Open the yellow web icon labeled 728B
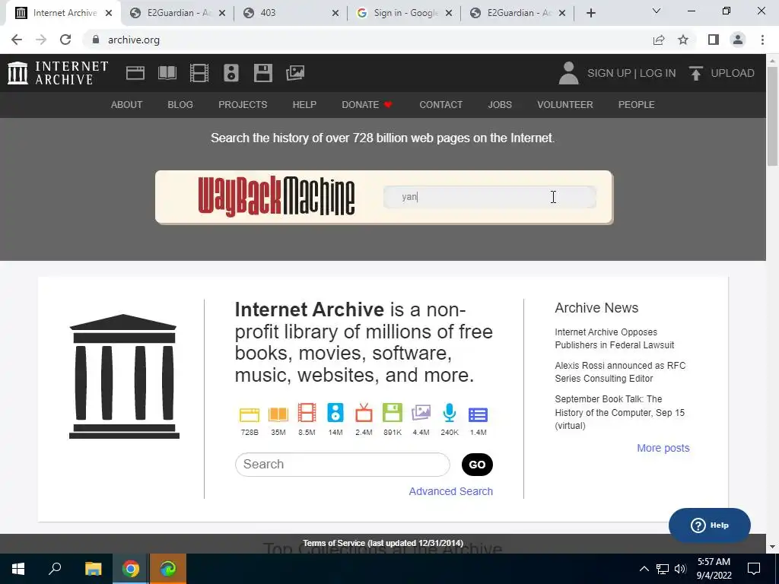Image resolution: width=779 pixels, height=584 pixels. coord(250,414)
